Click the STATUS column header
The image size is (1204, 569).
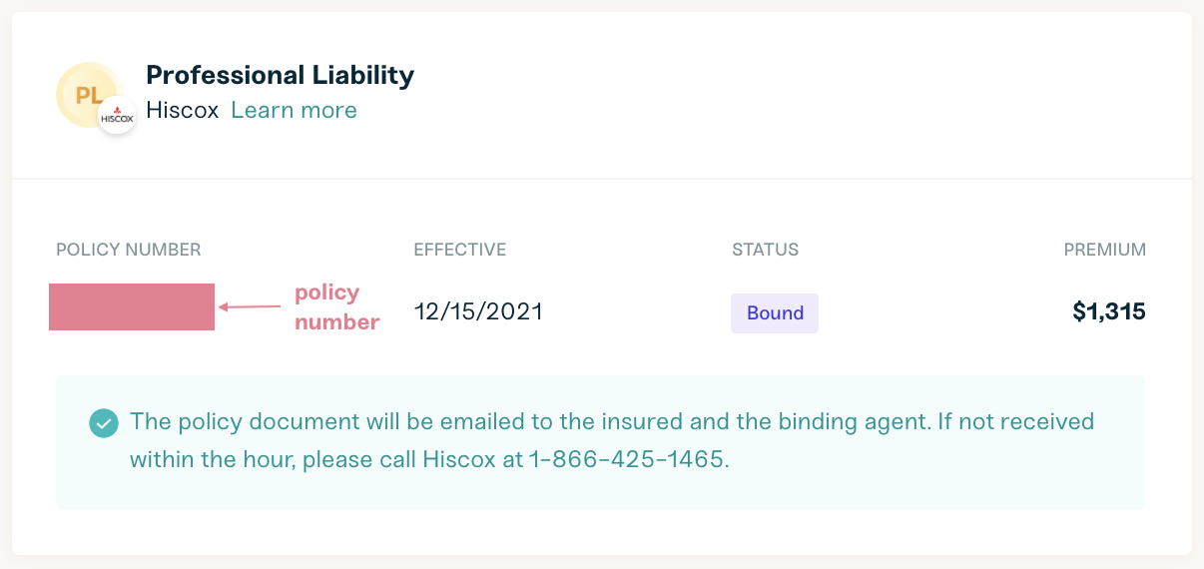point(765,250)
